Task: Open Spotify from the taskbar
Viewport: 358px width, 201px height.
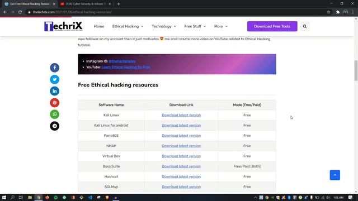Action: (x=56, y=198)
